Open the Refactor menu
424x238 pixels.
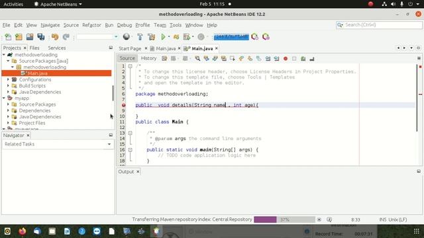(91, 25)
